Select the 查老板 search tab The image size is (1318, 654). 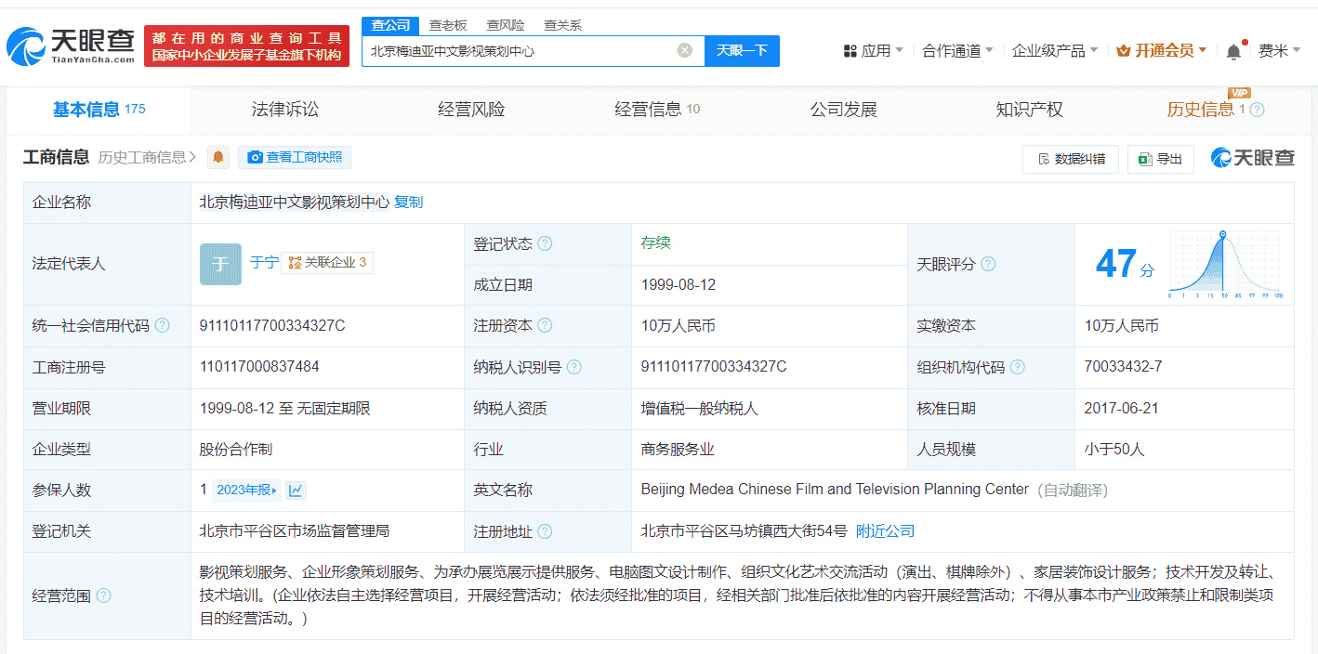coord(449,25)
